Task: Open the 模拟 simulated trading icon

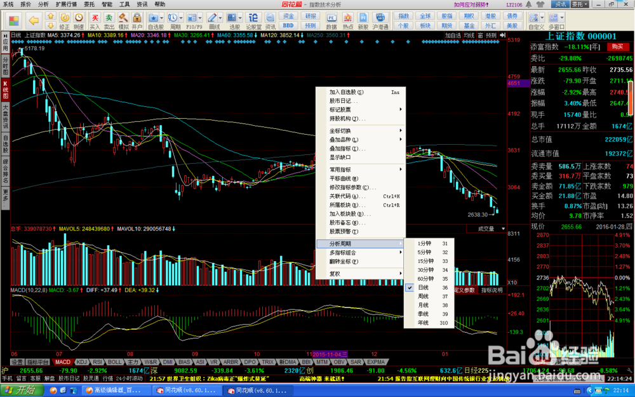Action: (x=123, y=21)
